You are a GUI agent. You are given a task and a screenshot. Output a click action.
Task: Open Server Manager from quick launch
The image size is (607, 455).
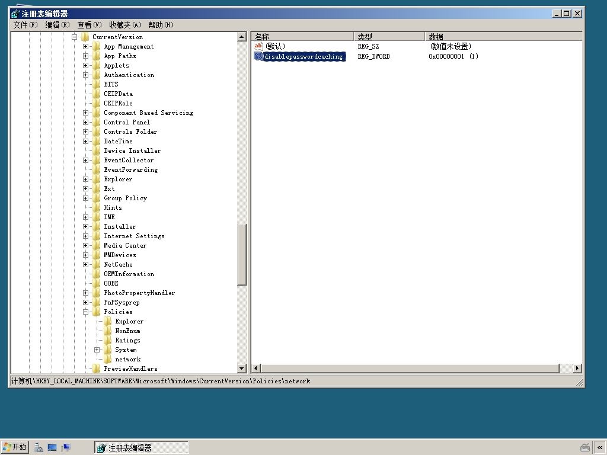[x=39, y=448]
